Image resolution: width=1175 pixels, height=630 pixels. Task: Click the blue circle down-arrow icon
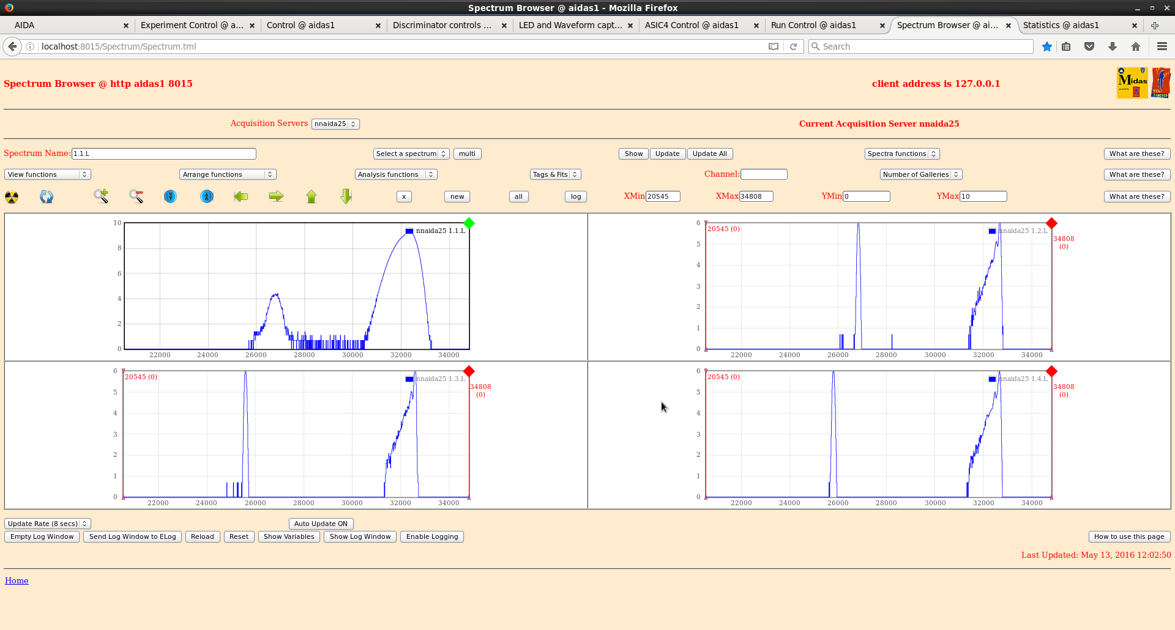pyautogui.click(x=171, y=196)
